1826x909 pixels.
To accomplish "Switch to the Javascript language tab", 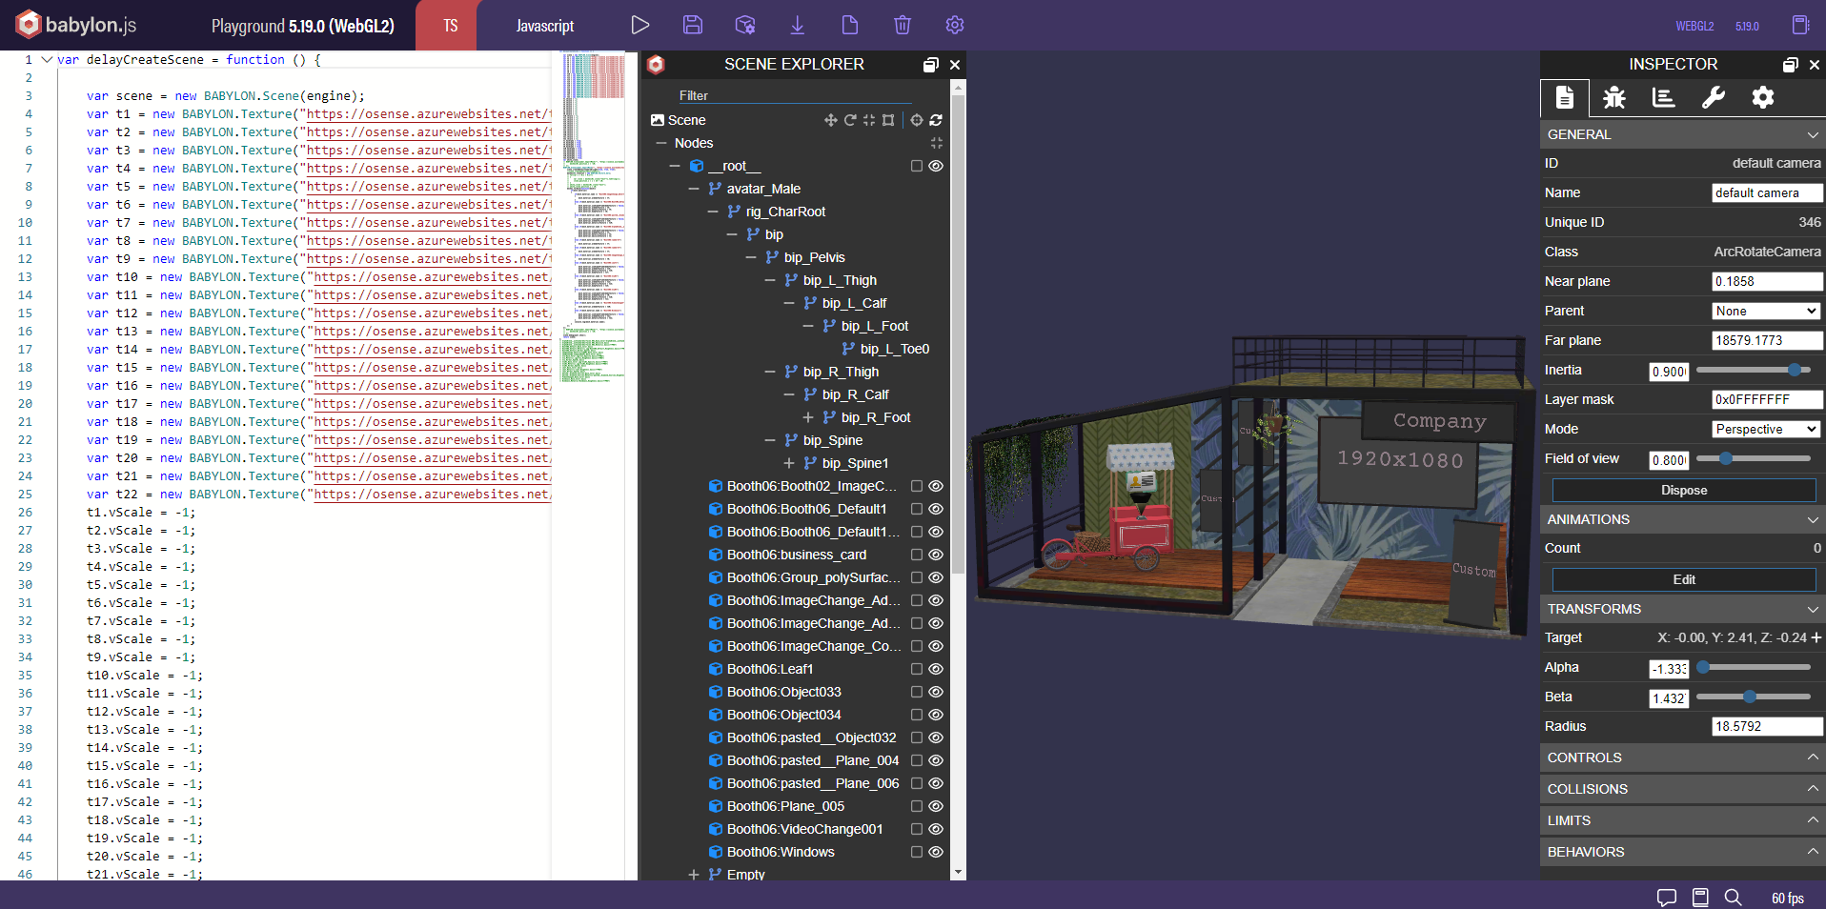I will (545, 26).
